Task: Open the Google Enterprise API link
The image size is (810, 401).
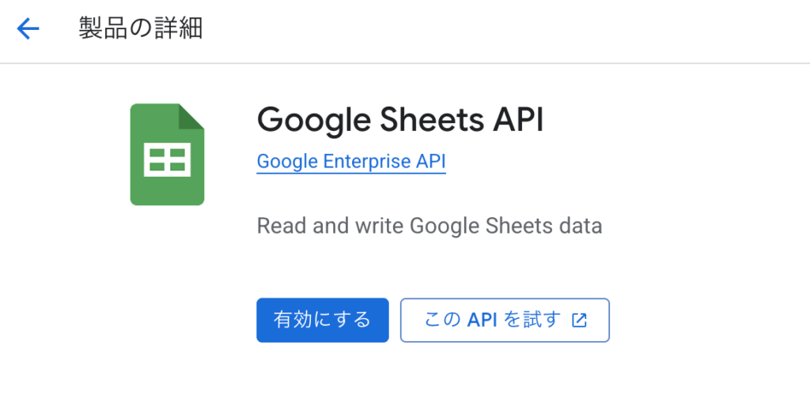Action: [x=351, y=162]
